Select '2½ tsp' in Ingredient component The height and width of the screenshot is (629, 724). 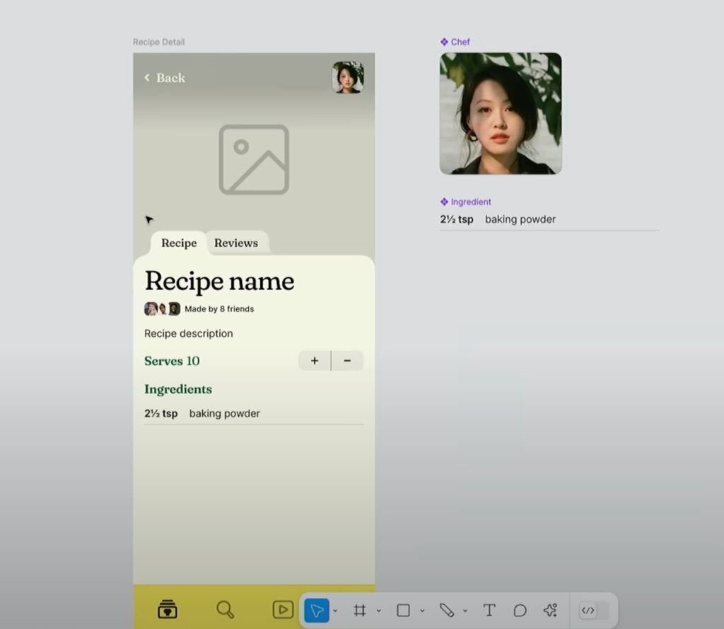457,219
